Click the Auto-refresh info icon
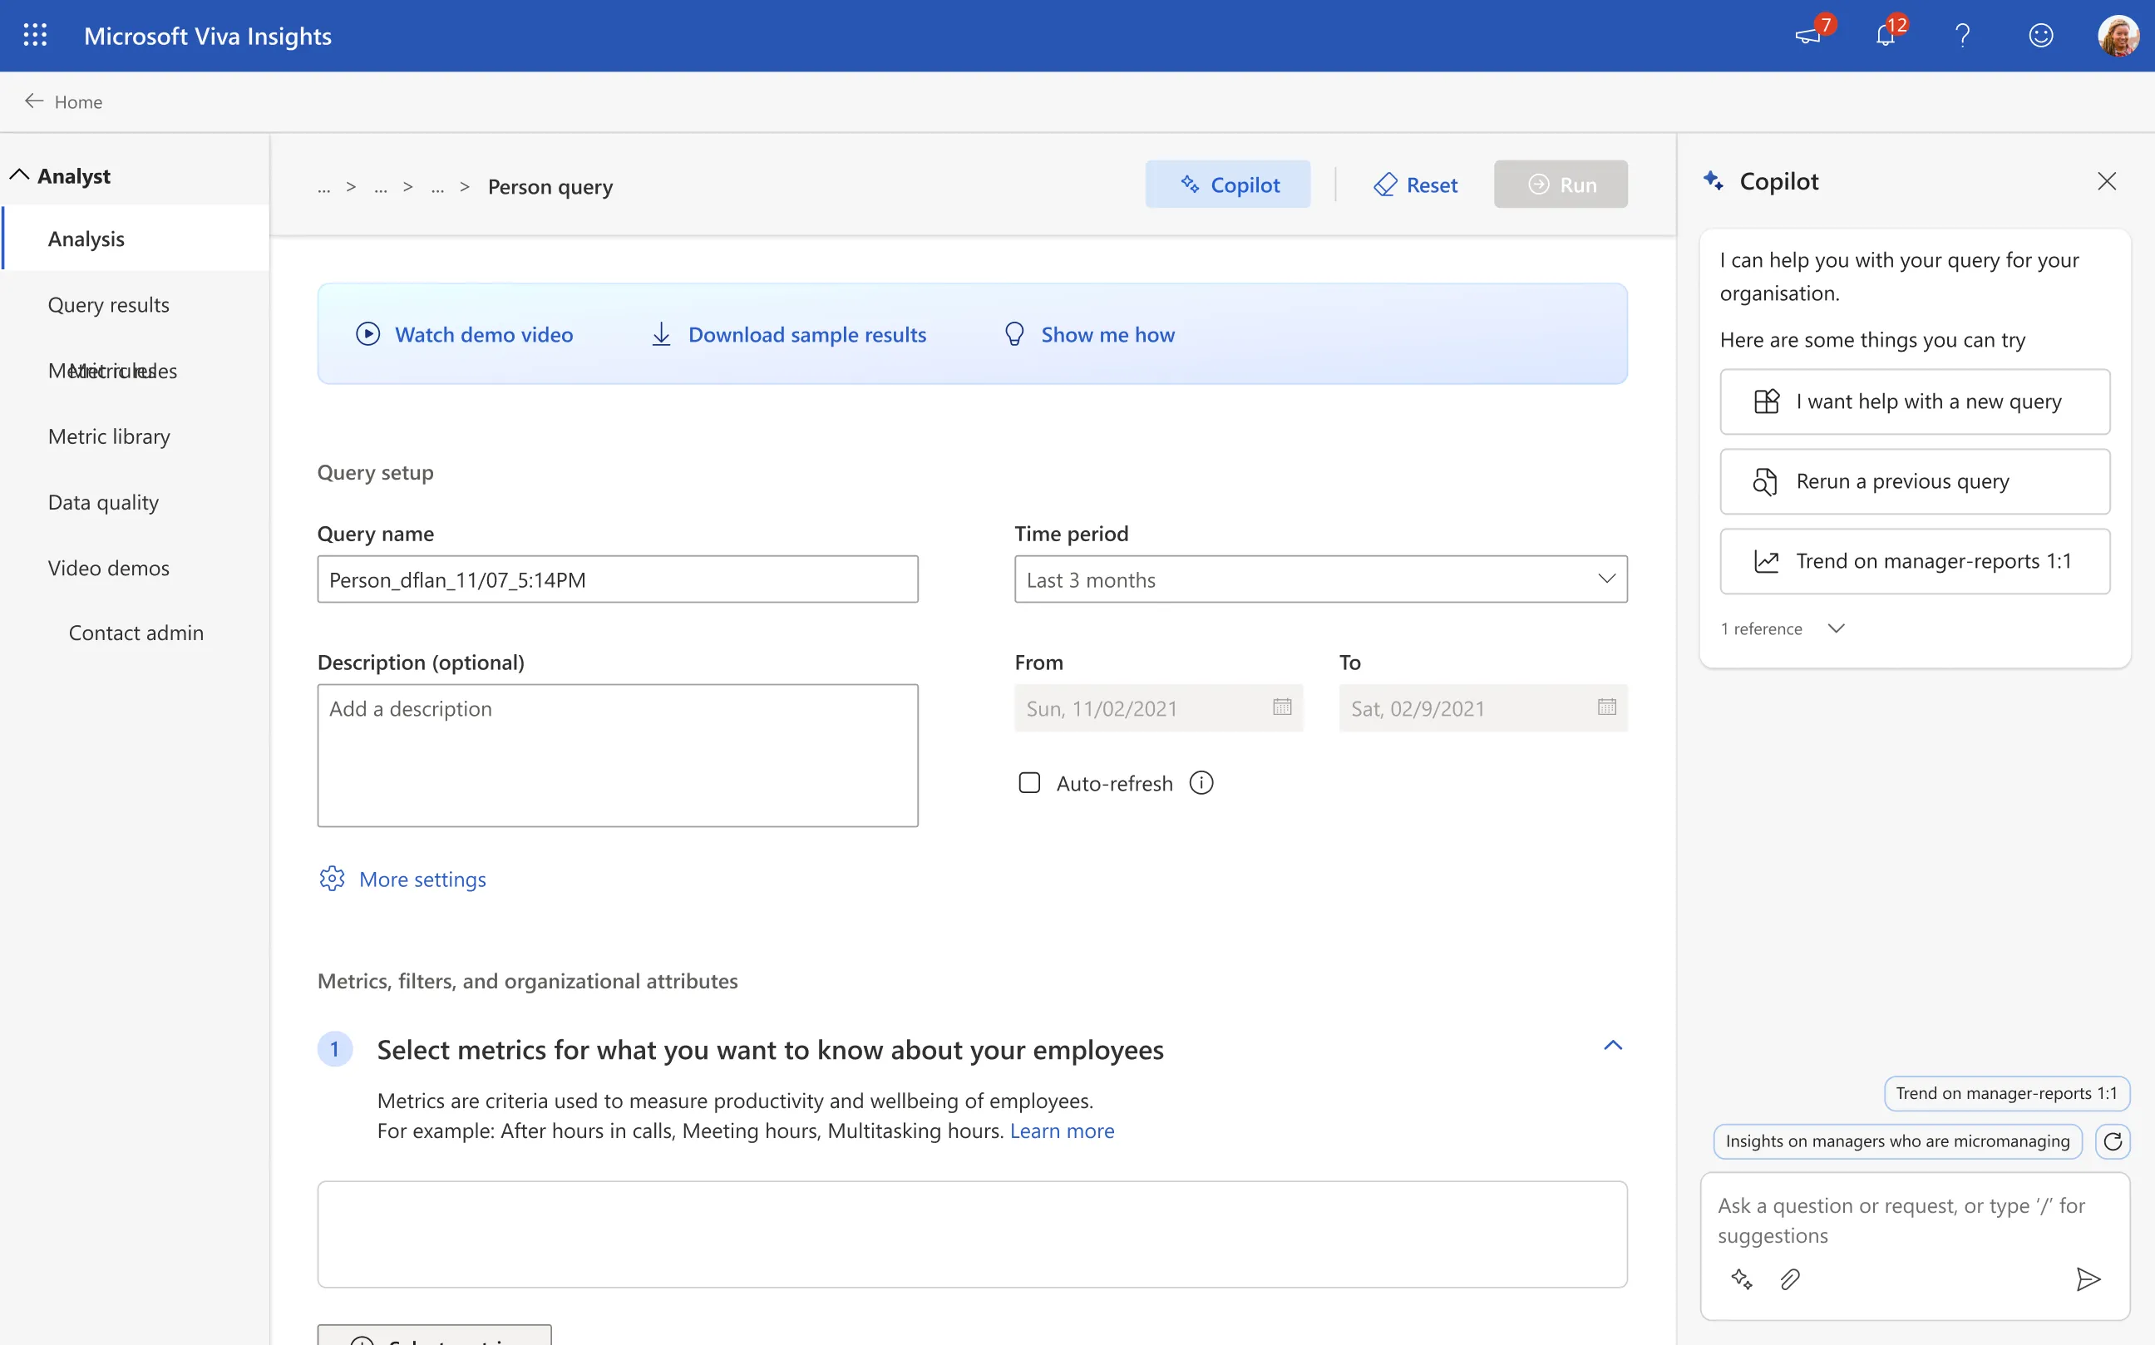Viewport: 2155px width, 1345px height. coord(1201,783)
